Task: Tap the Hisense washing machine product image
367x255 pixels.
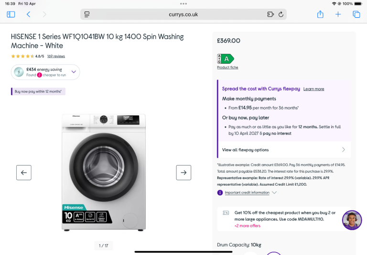Action: (103, 173)
